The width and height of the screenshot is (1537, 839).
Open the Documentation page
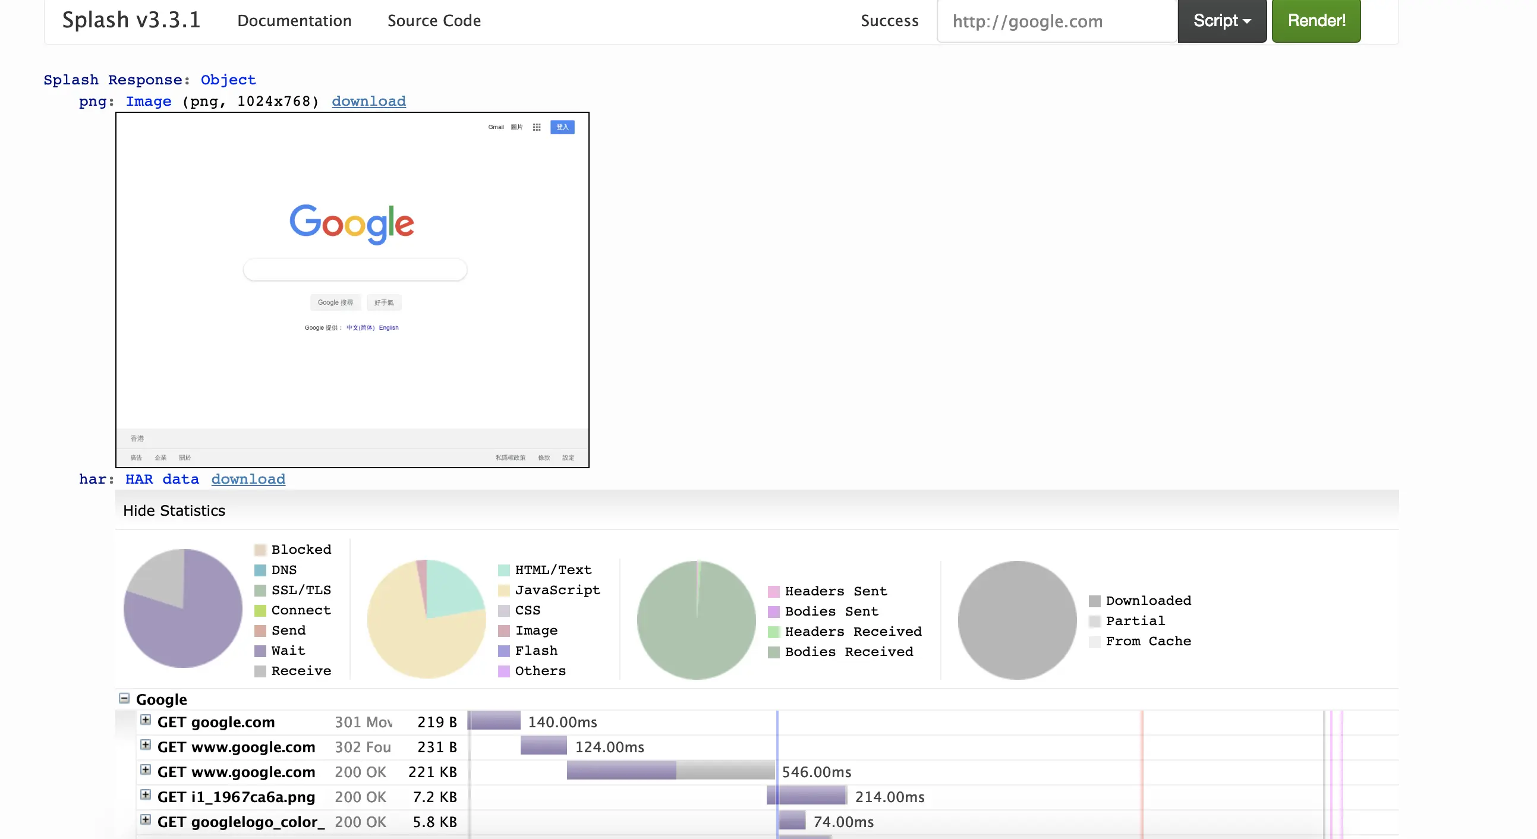pos(294,21)
